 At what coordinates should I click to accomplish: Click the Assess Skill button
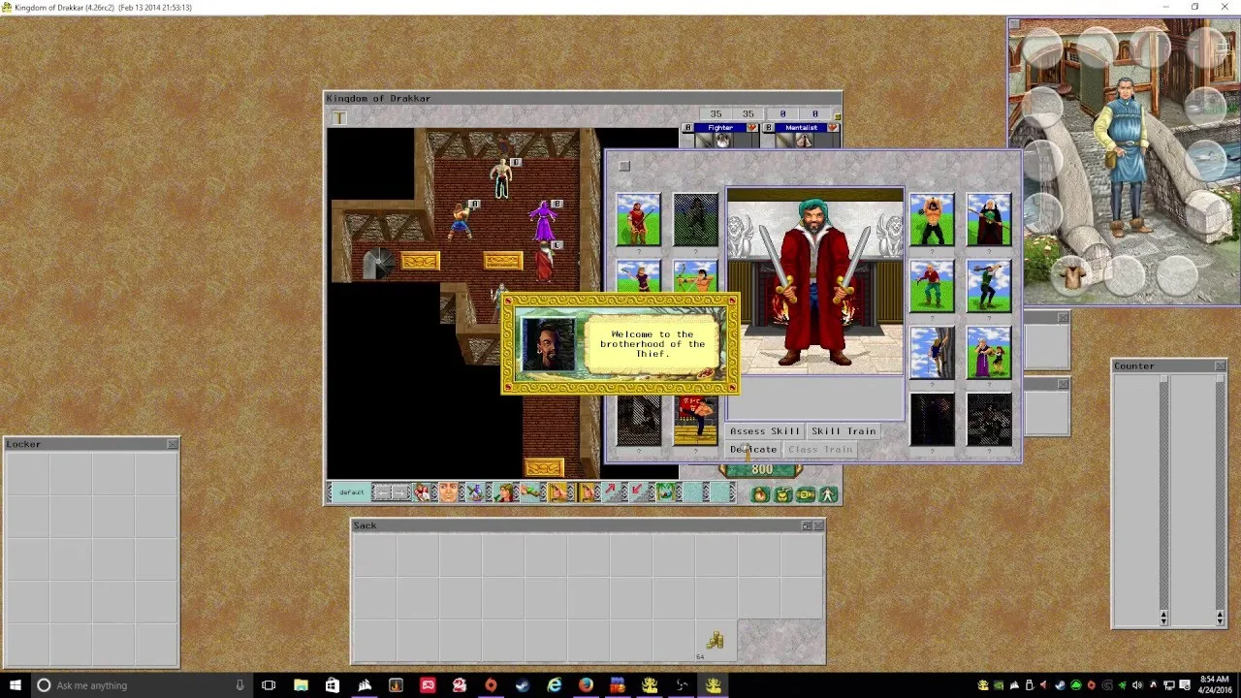click(765, 431)
